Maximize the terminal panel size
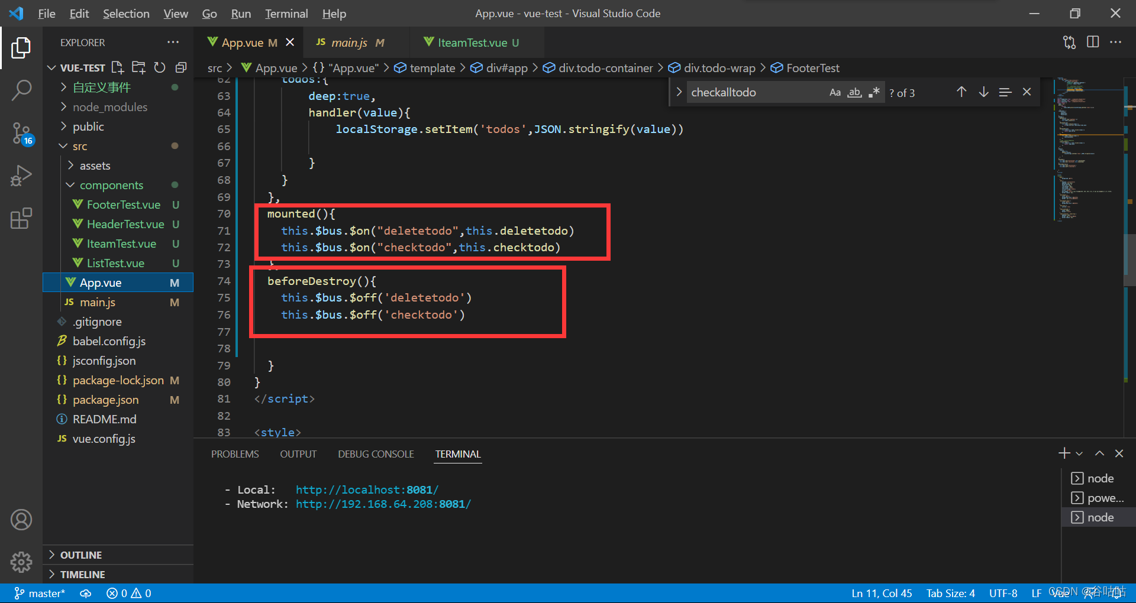 coord(1099,453)
